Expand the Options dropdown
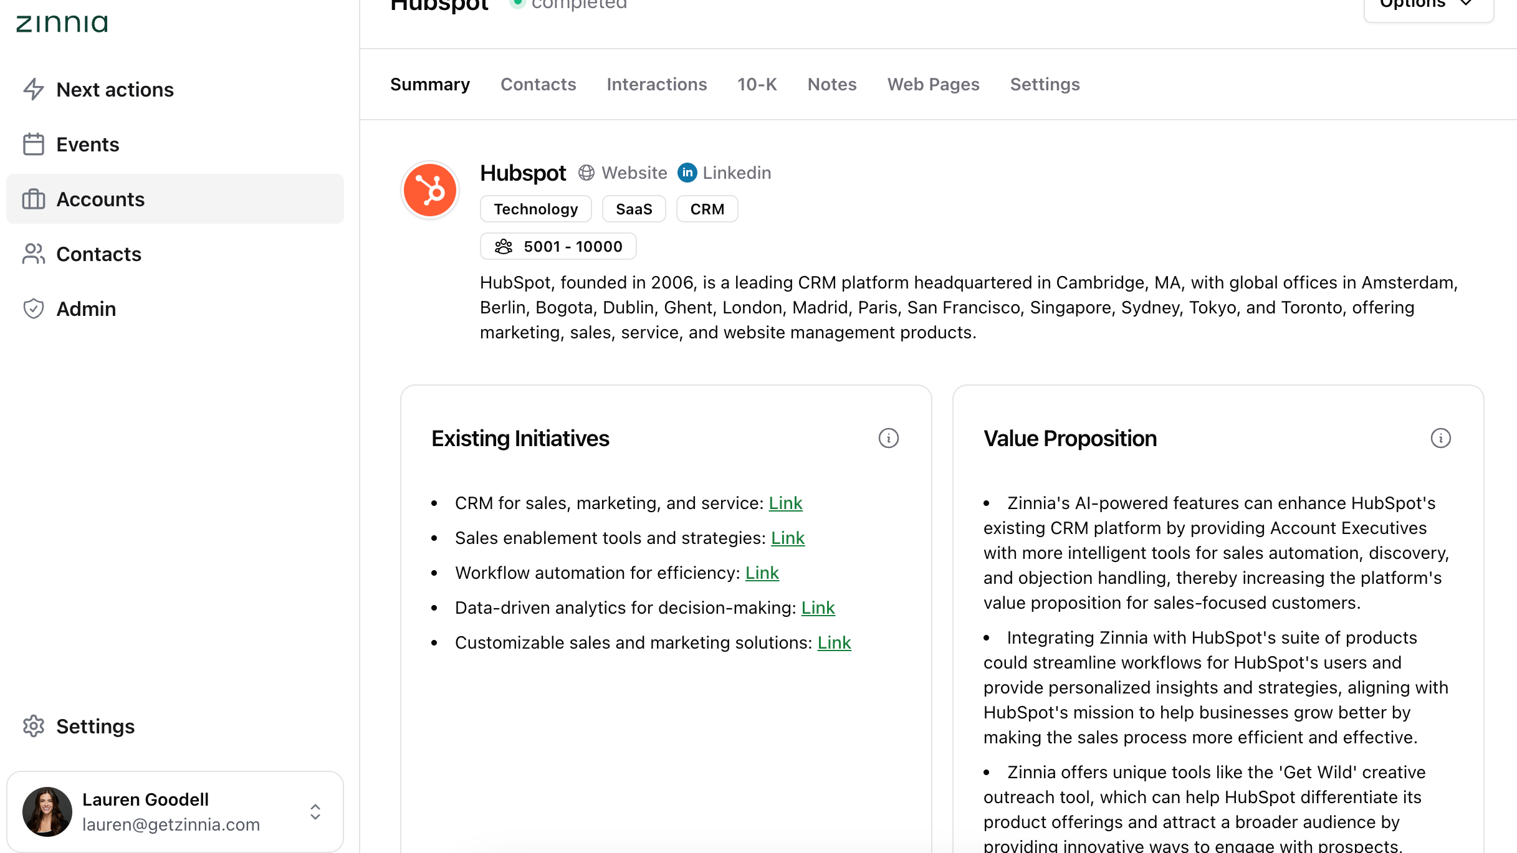Viewport: 1517px width, 853px height. pyautogui.click(x=1428, y=5)
